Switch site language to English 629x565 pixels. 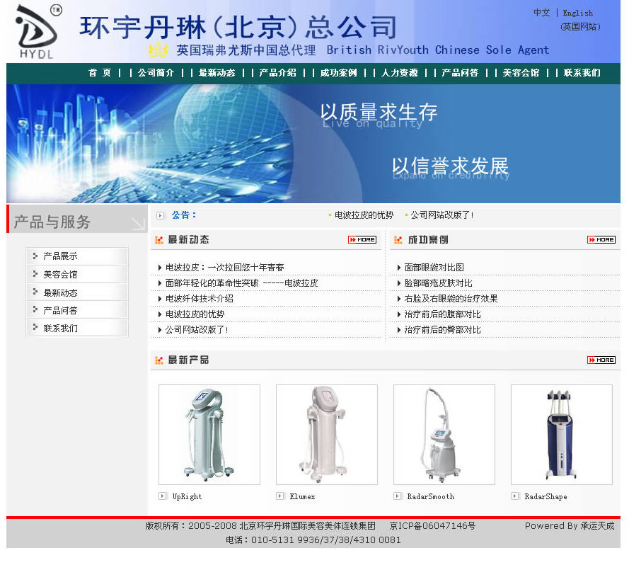click(577, 13)
